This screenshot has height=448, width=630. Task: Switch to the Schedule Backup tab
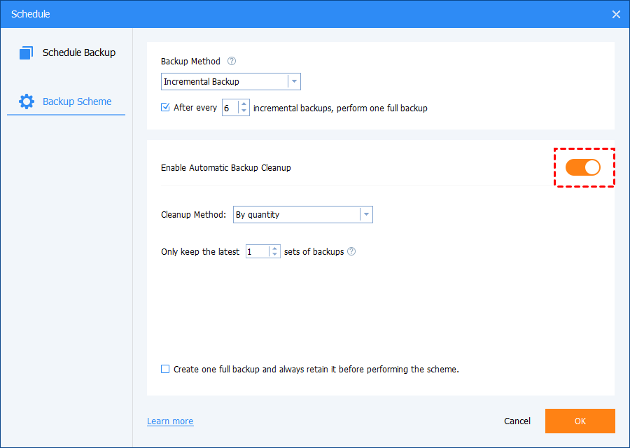(78, 52)
